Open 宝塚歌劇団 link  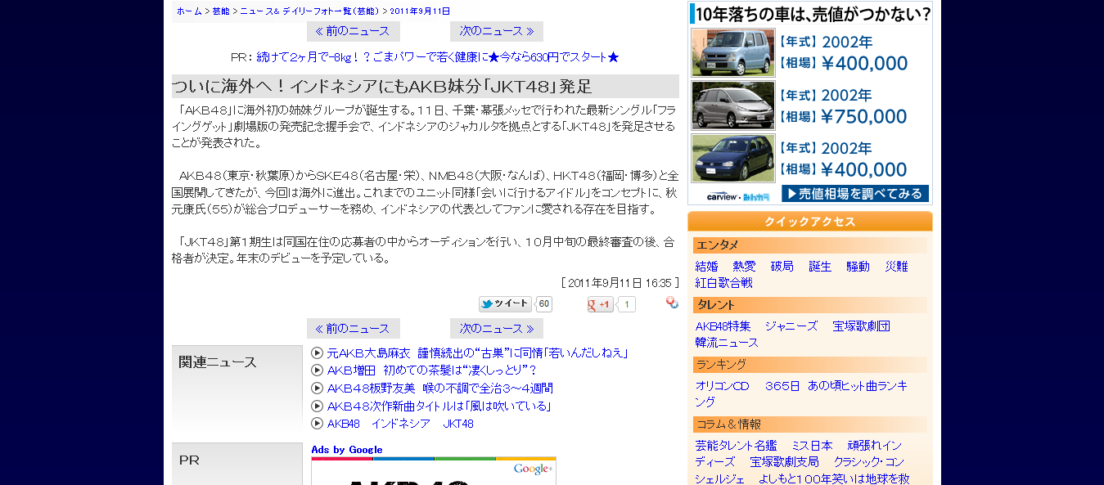coord(862,326)
